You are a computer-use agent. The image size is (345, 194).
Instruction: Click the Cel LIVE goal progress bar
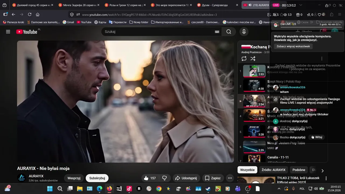pos(311,27)
